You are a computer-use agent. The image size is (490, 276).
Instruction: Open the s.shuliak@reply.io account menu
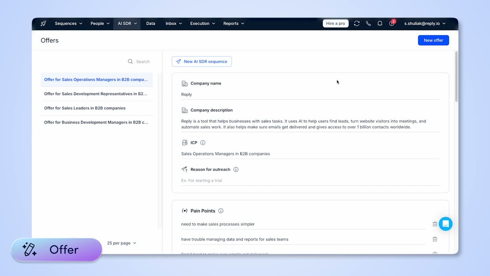[425, 23]
